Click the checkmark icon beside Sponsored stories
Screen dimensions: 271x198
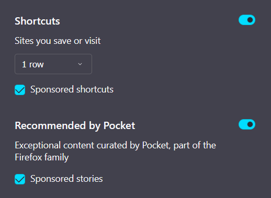(x=20, y=179)
